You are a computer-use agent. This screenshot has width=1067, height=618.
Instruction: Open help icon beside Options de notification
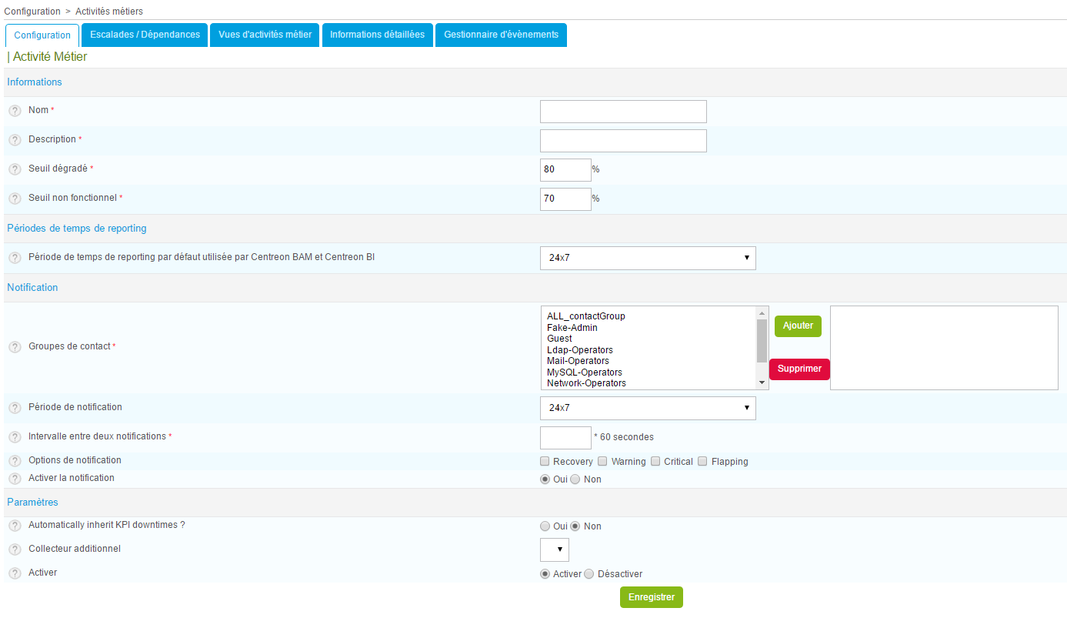[15, 461]
